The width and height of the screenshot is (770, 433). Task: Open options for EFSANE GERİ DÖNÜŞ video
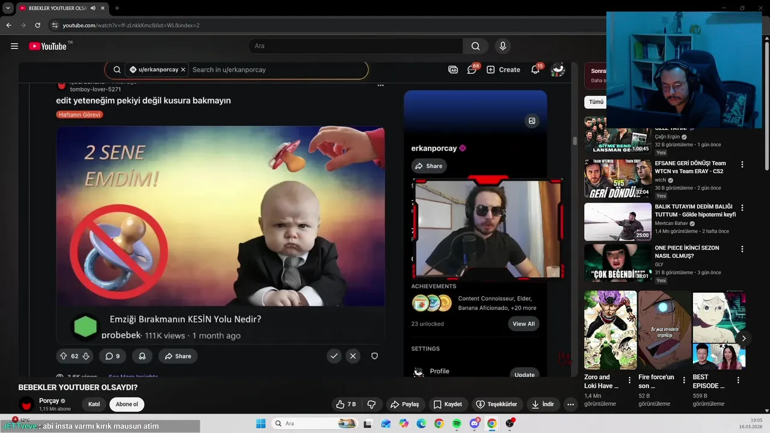pyautogui.click(x=742, y=164)
